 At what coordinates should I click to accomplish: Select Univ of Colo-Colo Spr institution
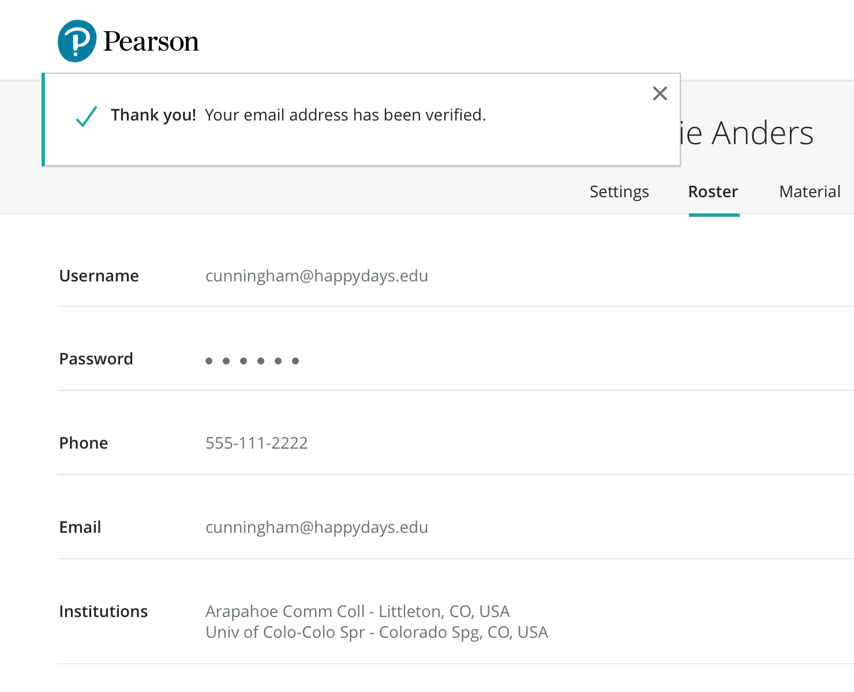(x=376, y=632)
